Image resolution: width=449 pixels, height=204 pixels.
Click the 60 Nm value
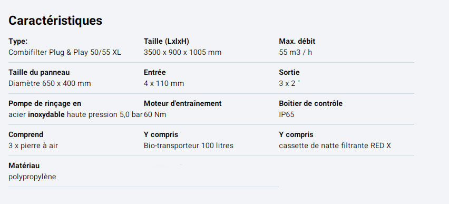pos(155,115)
